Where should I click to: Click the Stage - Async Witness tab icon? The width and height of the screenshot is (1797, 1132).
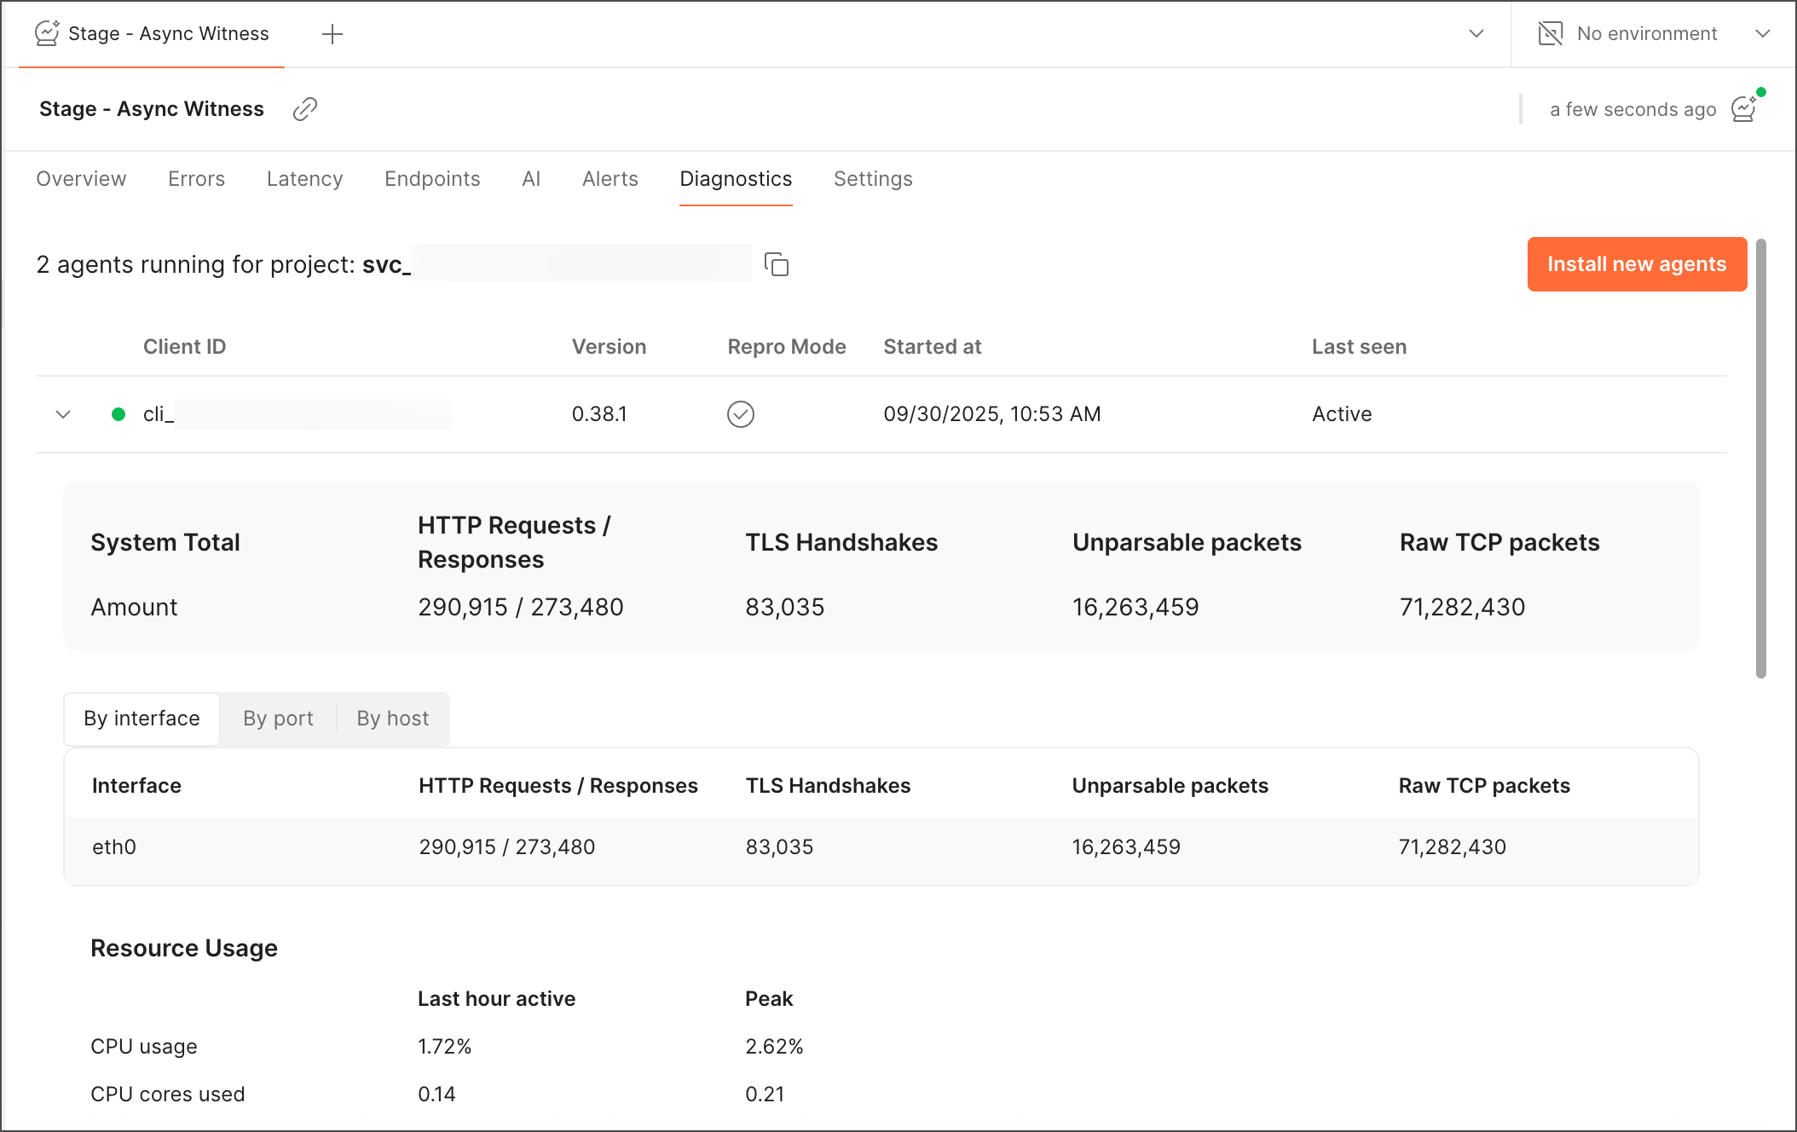(x=47, y=34)
